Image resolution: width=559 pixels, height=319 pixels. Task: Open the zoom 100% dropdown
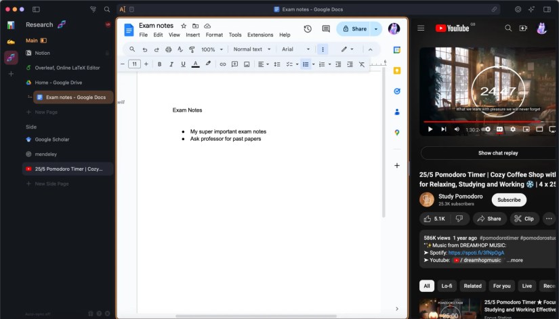pos(212,49)
